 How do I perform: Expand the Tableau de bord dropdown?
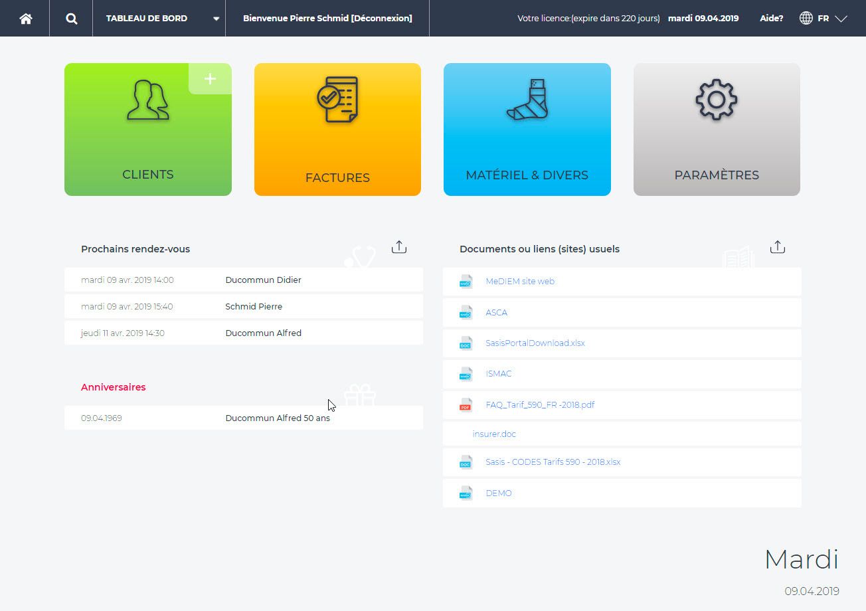216,19
